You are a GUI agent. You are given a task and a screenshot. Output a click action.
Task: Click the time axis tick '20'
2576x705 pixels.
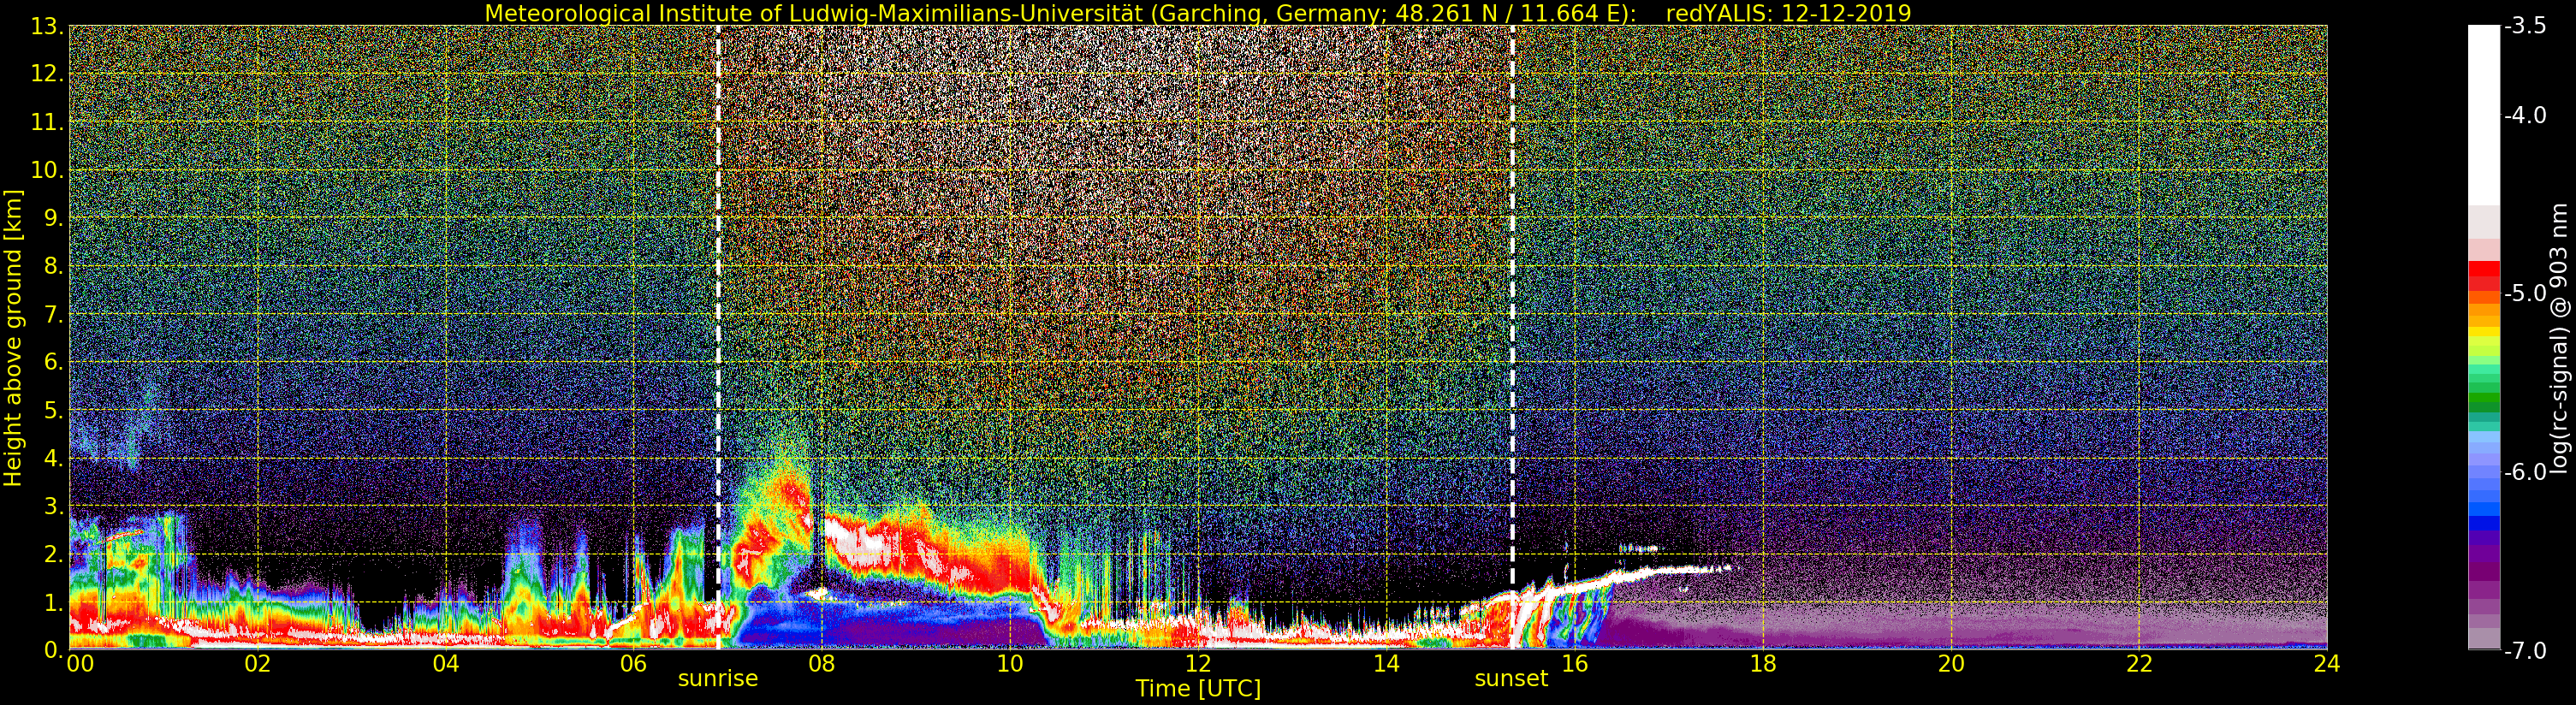(1951, 664)
